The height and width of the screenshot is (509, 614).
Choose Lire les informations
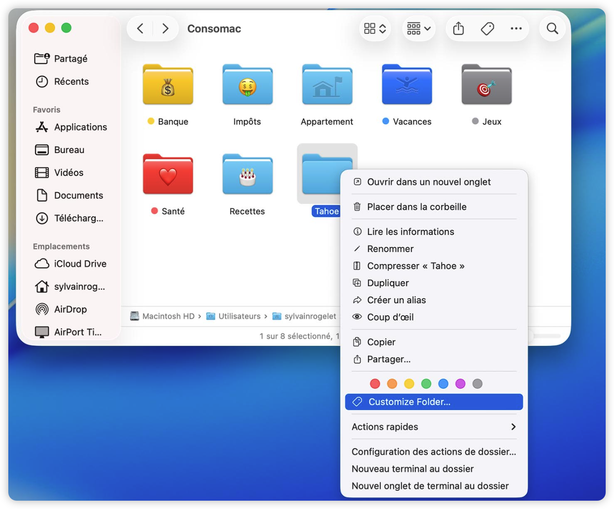pos(434,232)
